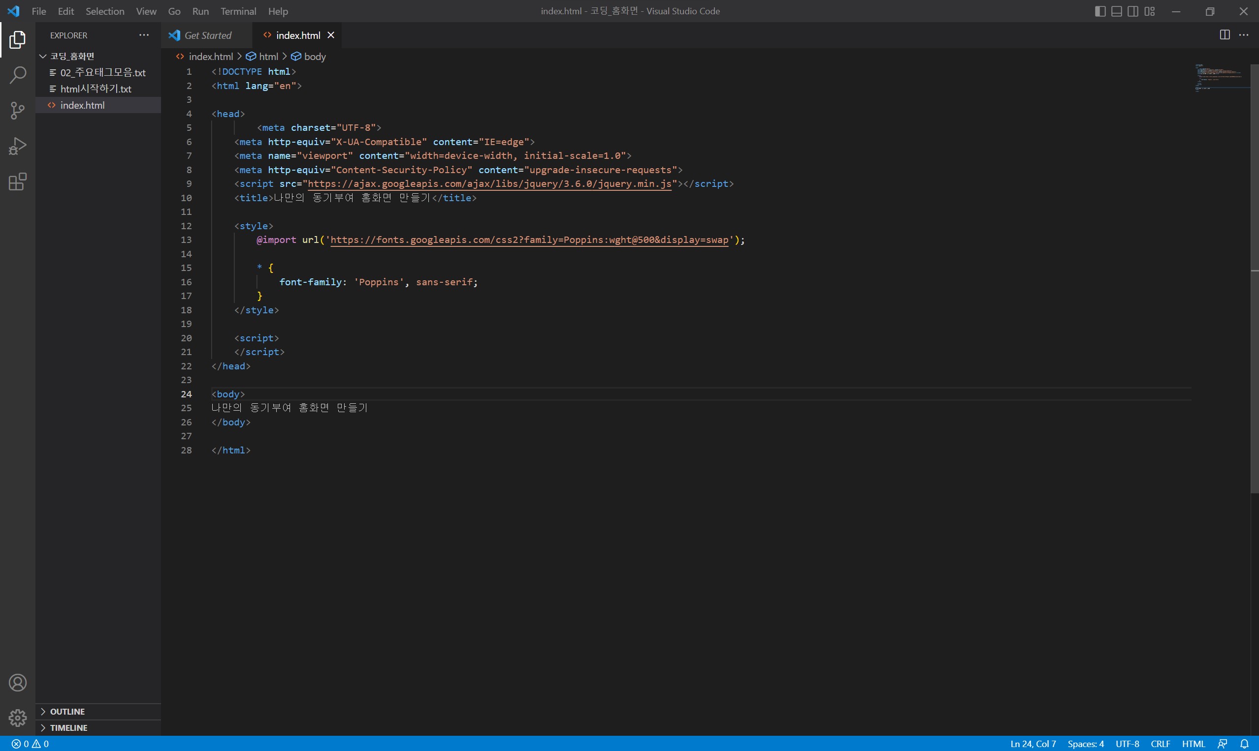
Task: Open the body breadcrumb dropdown
Action: [309, 56]
